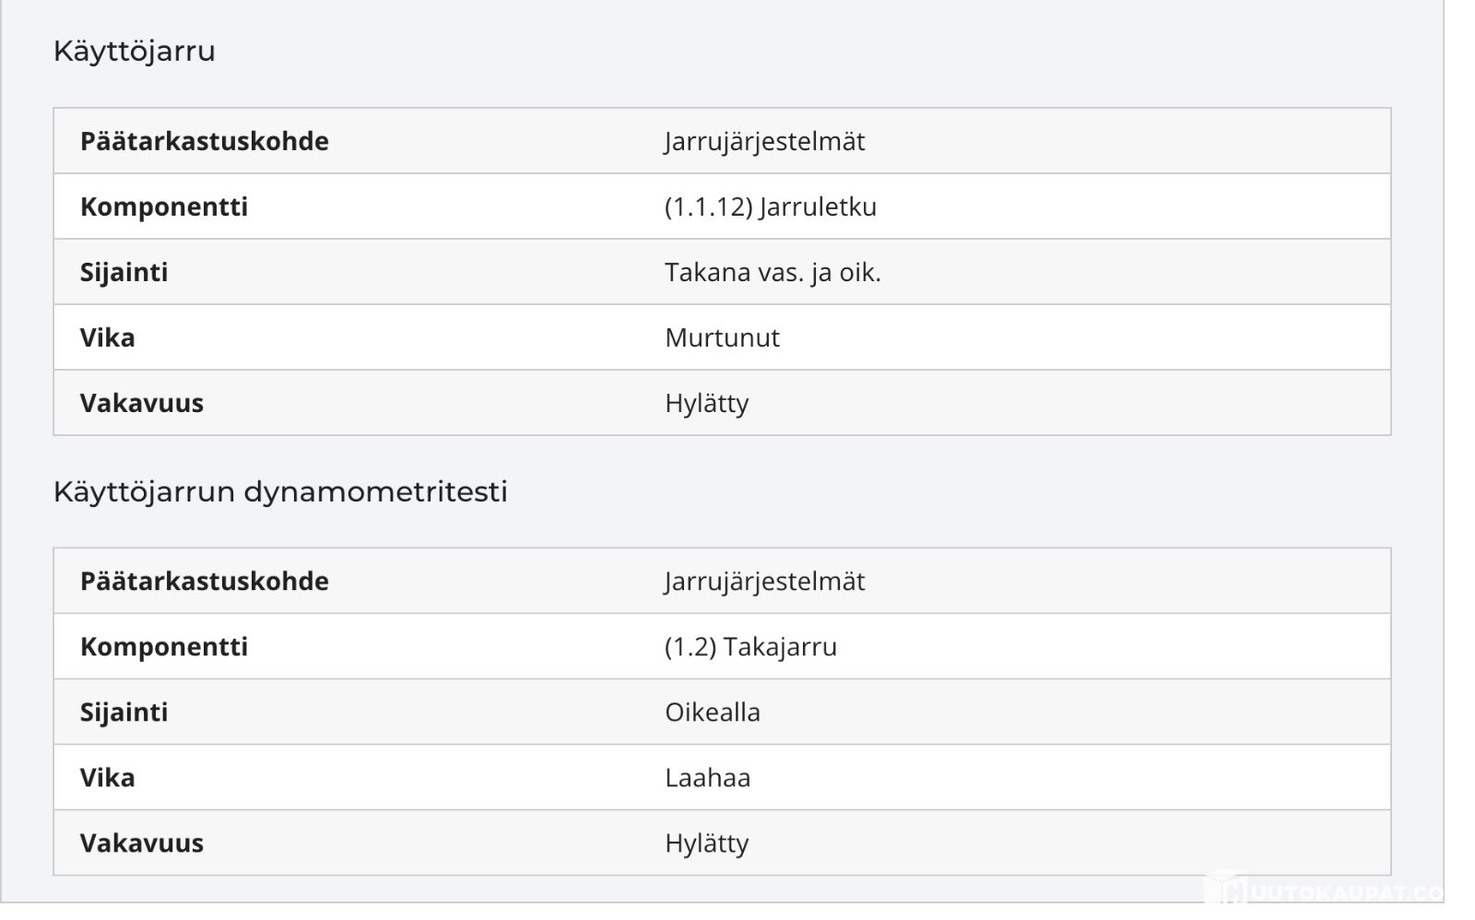
Task: Click the Takajarru component value
Action: click(750, 647)
